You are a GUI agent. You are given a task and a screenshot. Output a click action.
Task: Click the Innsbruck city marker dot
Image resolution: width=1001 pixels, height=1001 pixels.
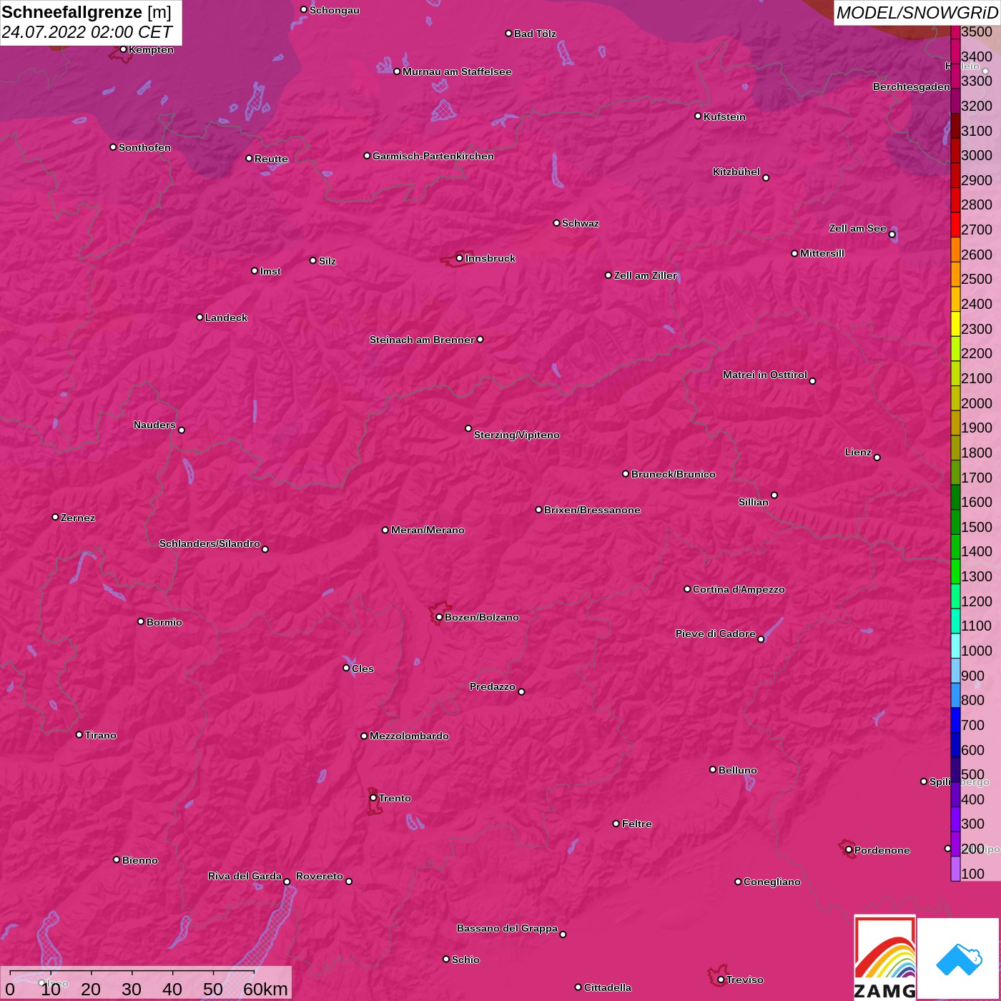tap(459, 258)
